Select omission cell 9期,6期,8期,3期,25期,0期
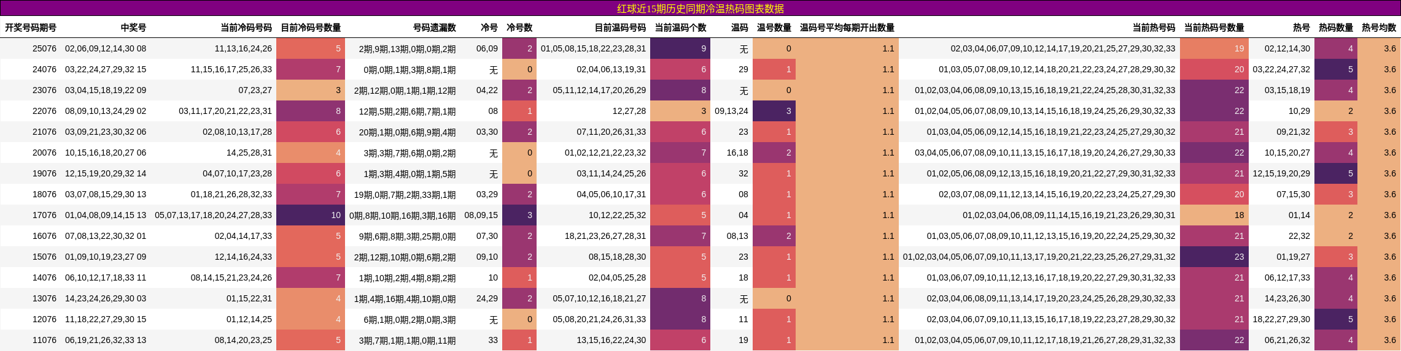This screenshot has width=1401, height=351. (407, 236)
